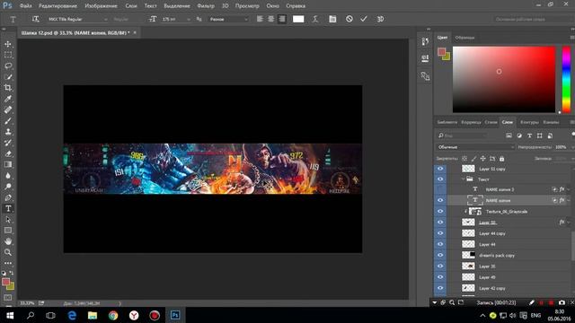This screenshot has height=323, width=575.
Task: Hide the Layer 44 copy layer
Action: [440, 233]
